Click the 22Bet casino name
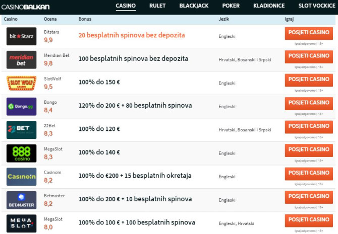 (49, 126)
